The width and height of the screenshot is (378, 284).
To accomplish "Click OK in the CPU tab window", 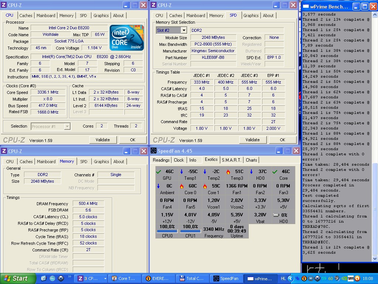I will [133, 140].
